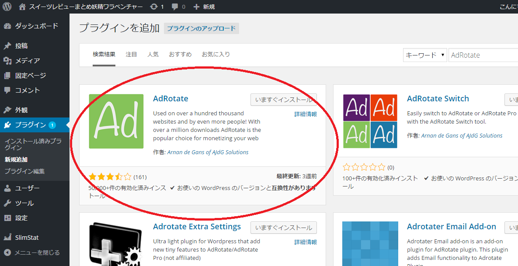Select the 新規追加 submenu item
Viewport: 518px width, 266px height.
(16, 160)
